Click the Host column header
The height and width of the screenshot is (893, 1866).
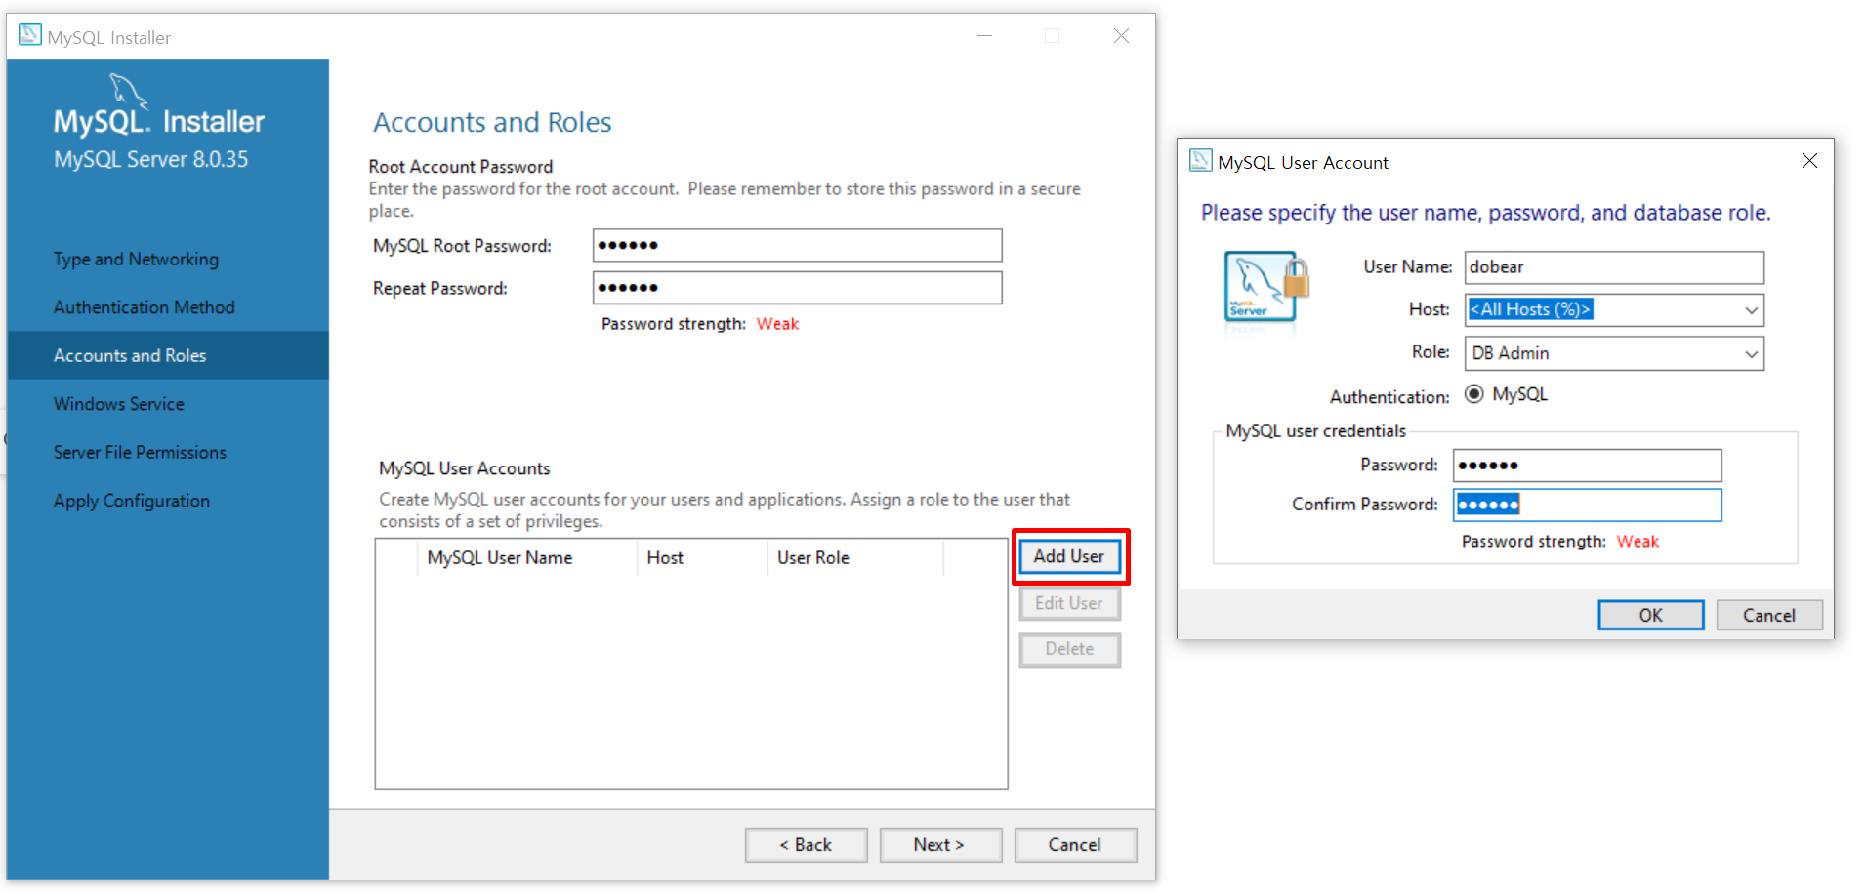pyautogui.click(x=665, y=558)
